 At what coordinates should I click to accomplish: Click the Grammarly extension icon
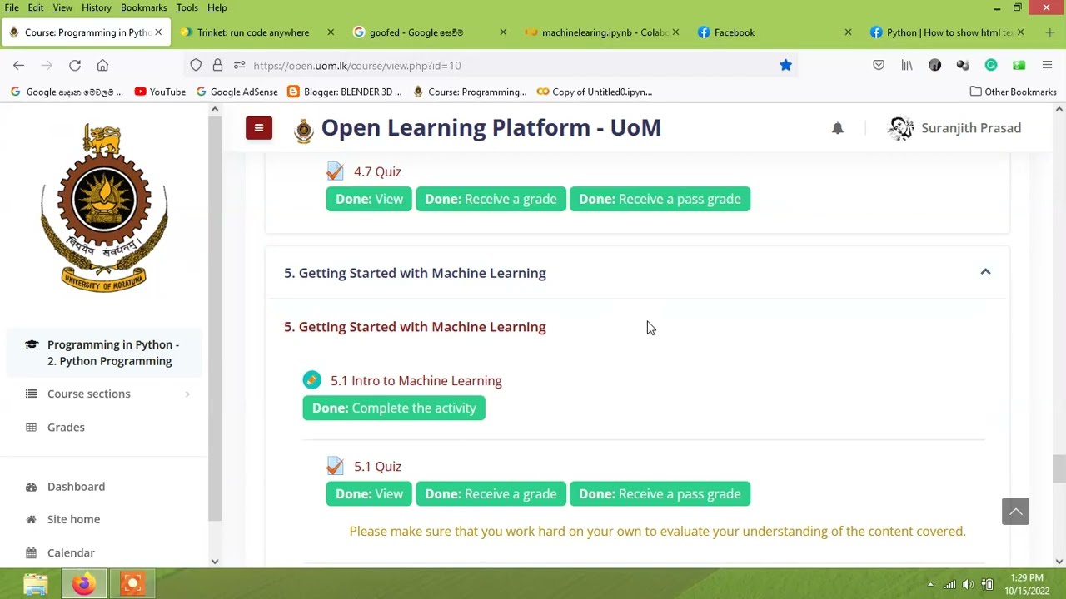coord(991,65)
